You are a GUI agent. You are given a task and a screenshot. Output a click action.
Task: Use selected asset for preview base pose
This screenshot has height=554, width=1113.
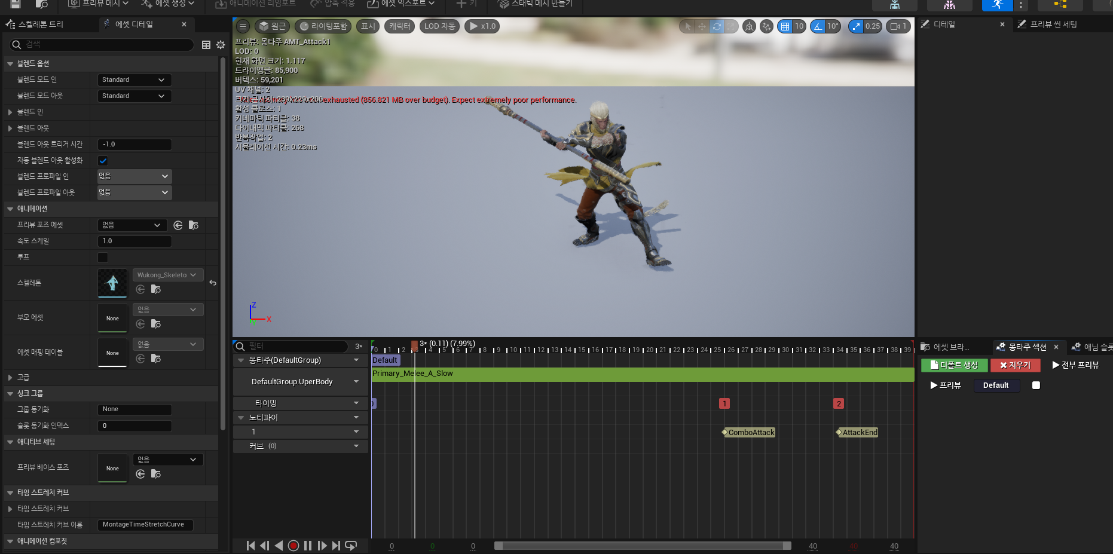pos(140,474)
